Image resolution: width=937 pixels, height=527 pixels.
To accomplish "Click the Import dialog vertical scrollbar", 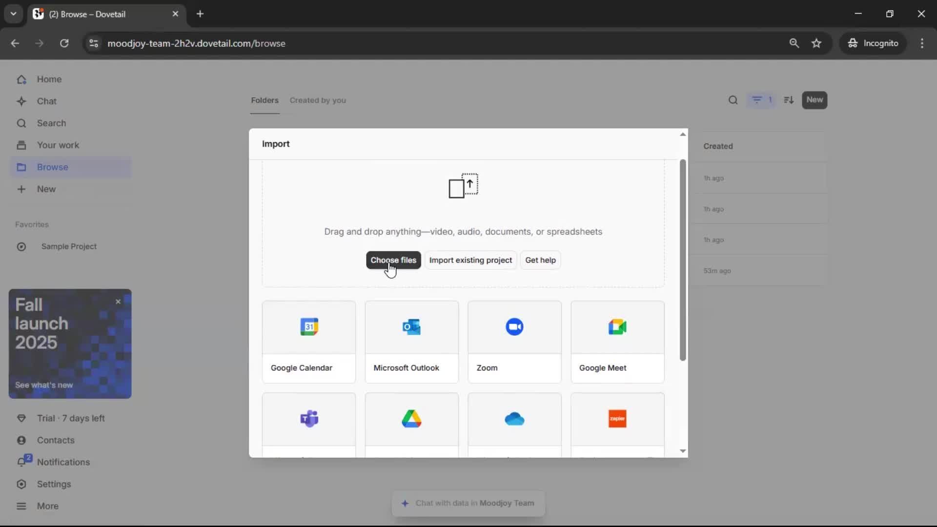I will point(683,260).
